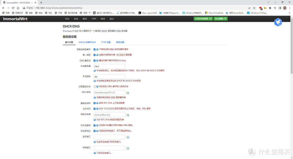Switch to the HOSTS 和解析文件 tab
Screen dimensions: 293x159
(x=87, y=42)
